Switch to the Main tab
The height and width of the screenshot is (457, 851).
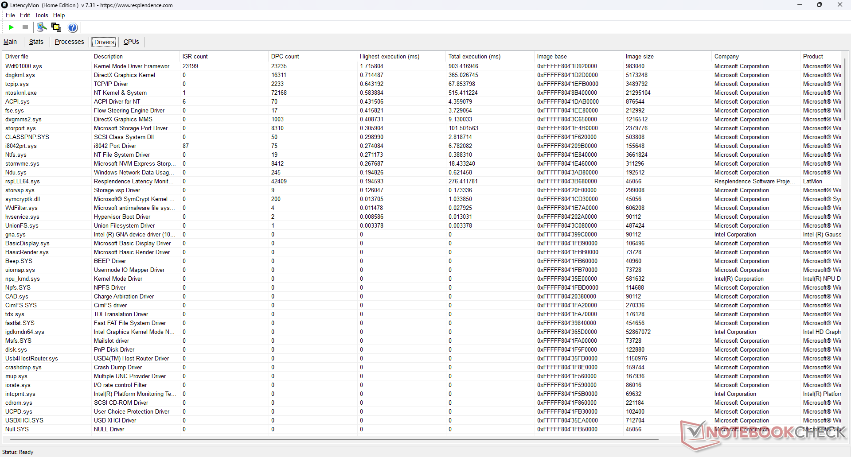10,42
